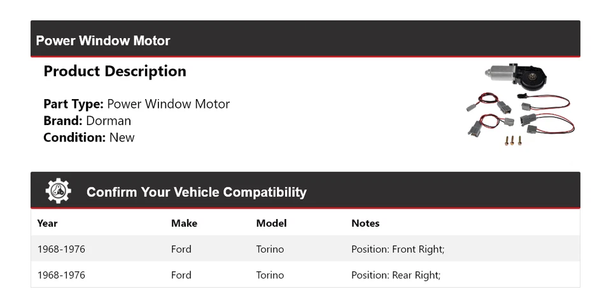611x308 pixels.
Task: Click the Confirm Your Vehicle Compatibility heading
Action: tap(196, 192)
